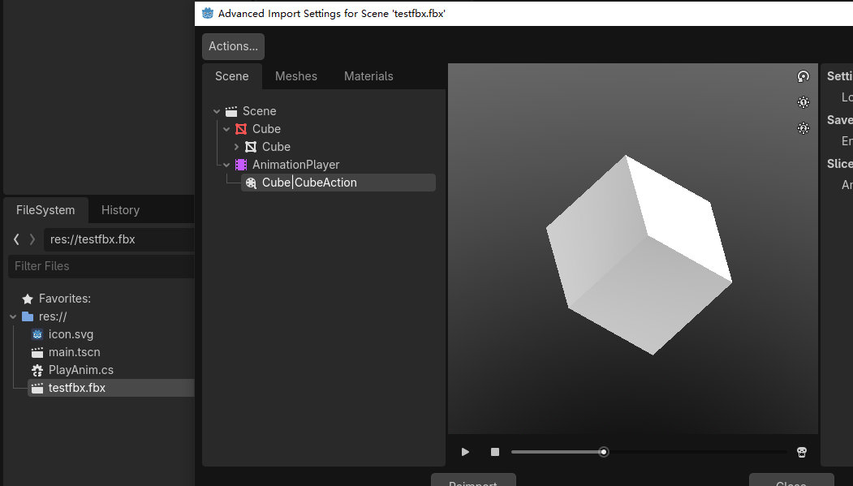Click the testfbx.fbx scene icon
The height and width of the screenshot is (486, 853).
tap(37, 388)
